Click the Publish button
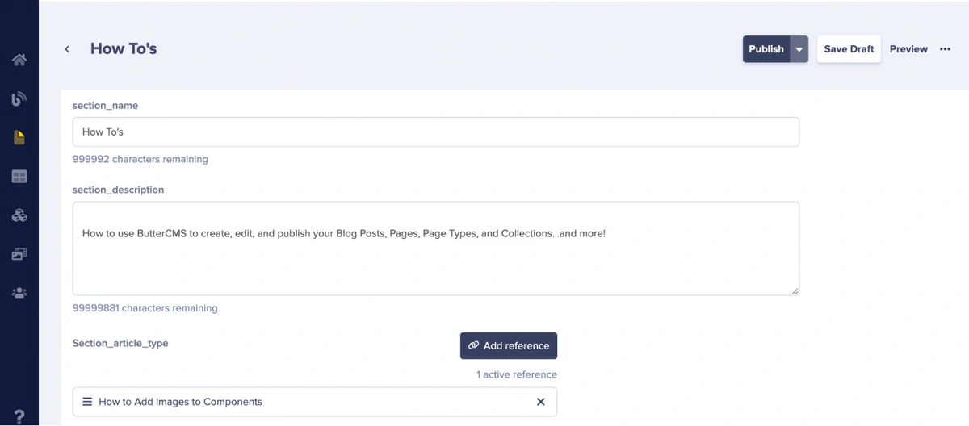Image resolution: width=969 pixels, height=426 pixels. 766,49
